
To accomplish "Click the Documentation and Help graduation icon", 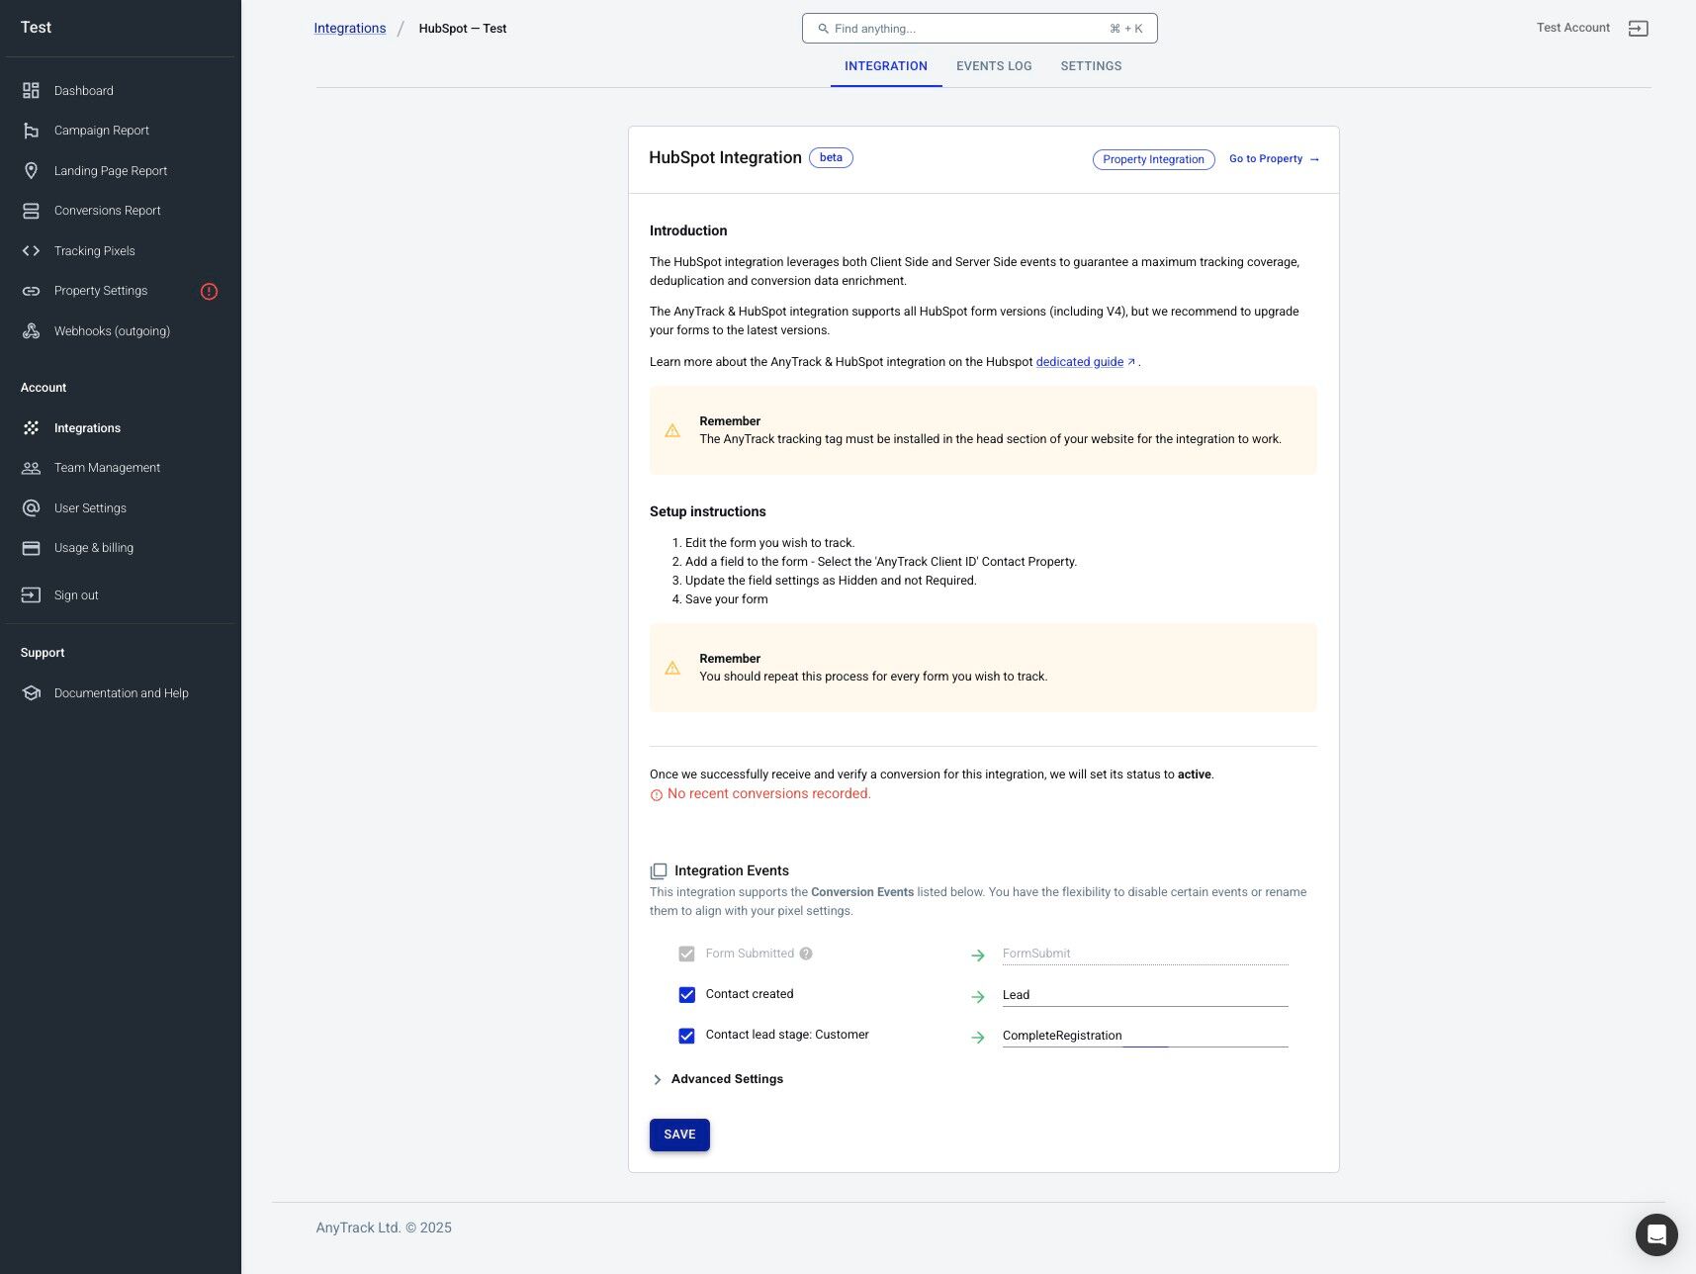I will click(x=31, y=693).
